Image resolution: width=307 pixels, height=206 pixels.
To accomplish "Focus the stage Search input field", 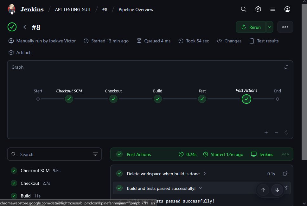I will point(54,154).
